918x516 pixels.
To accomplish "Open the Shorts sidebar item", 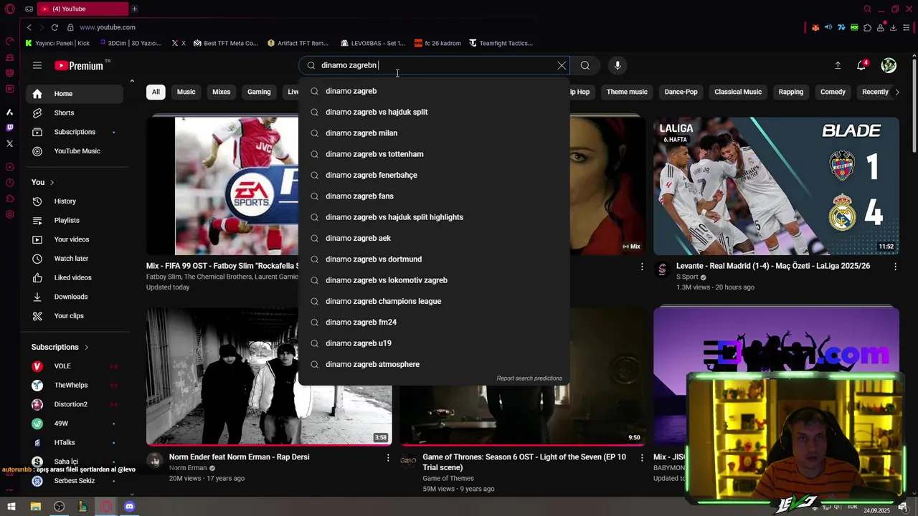I will pyautogui.click(x=75, y=113).
